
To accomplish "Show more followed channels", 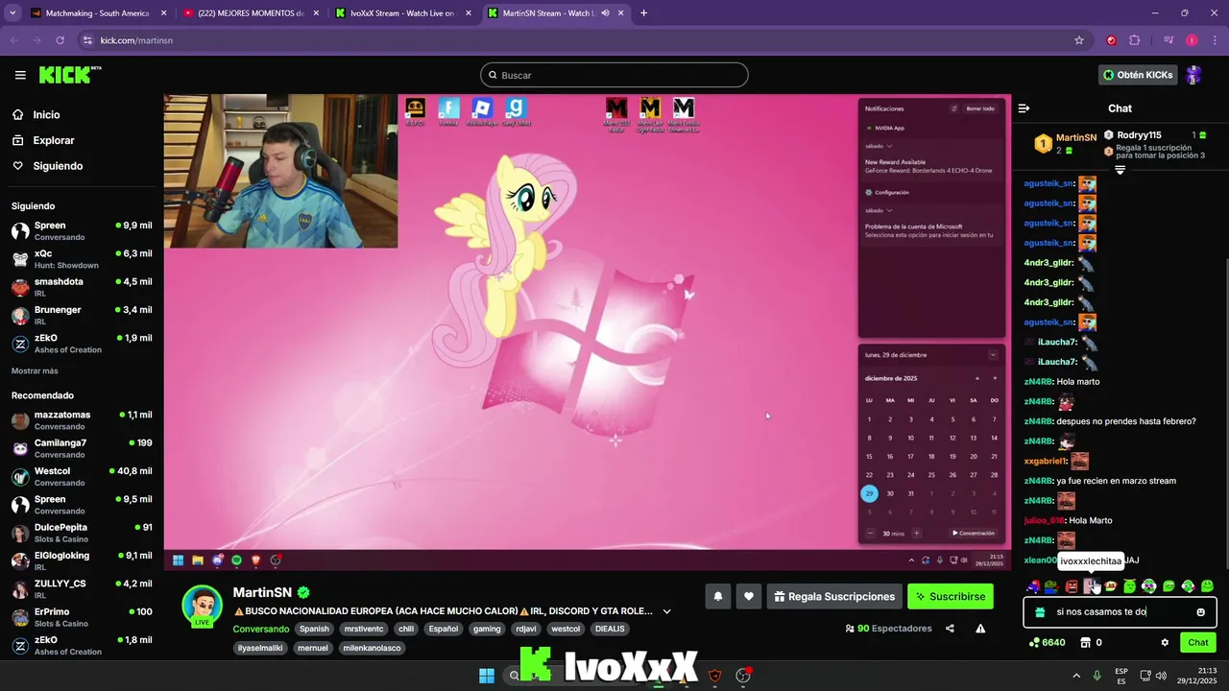I will coord(35,370).
